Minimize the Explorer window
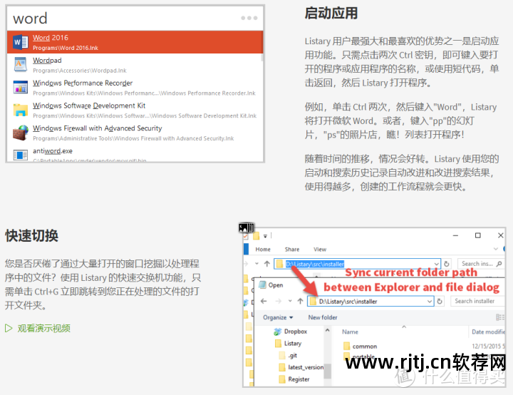Viewport: 513px width, 395px height. pos(455,235)
